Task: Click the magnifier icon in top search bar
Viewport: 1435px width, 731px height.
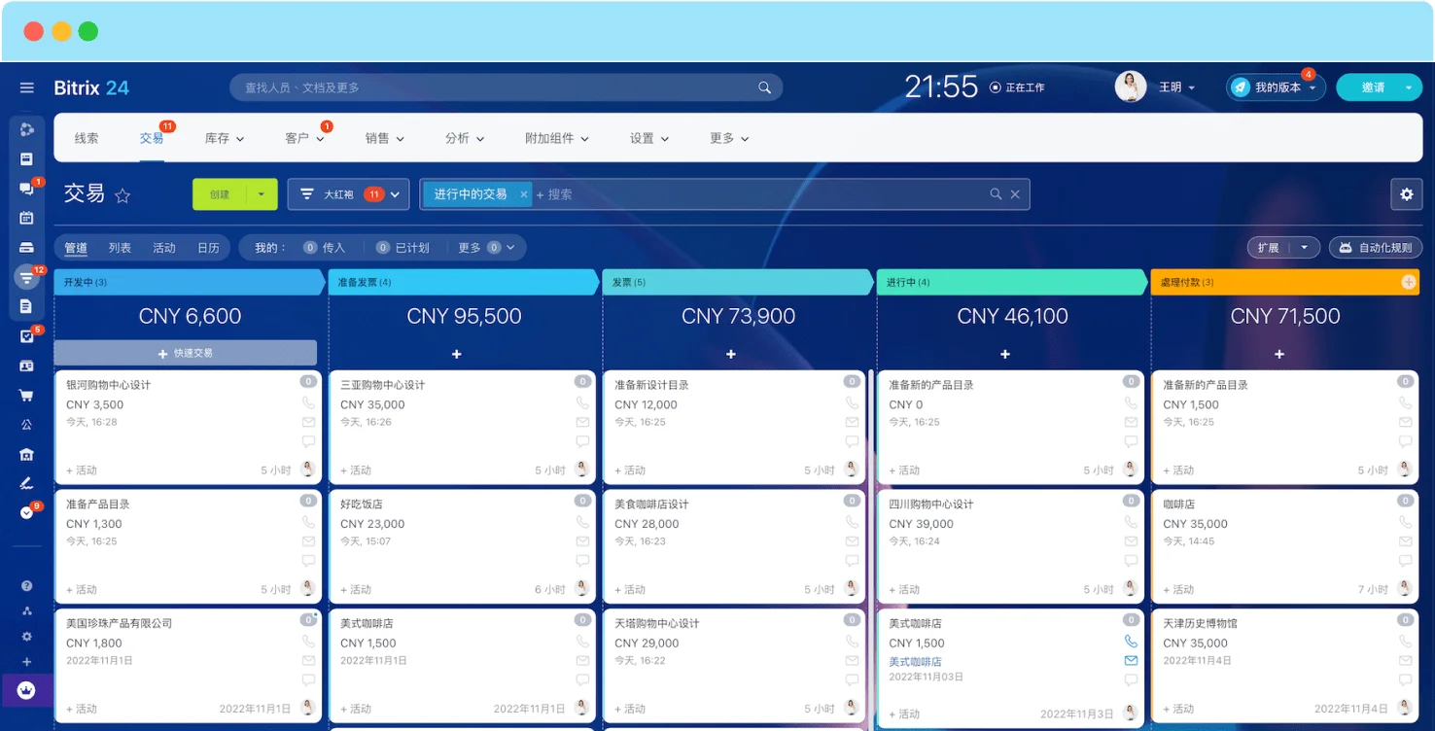Action: tap(764, 87)
